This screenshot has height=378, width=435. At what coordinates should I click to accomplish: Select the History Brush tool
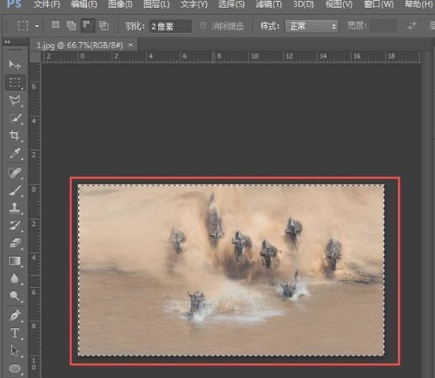[x=15, y=226]
